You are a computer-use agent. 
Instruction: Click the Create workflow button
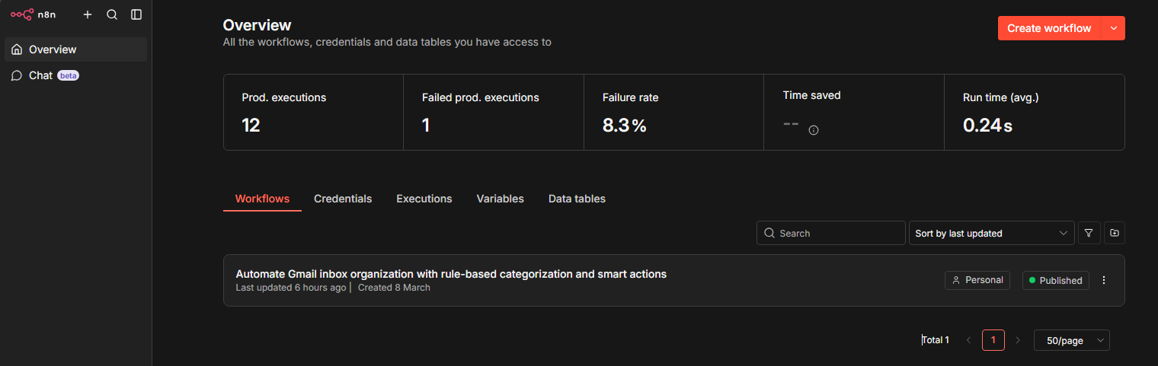click(x=1049, y=28)
